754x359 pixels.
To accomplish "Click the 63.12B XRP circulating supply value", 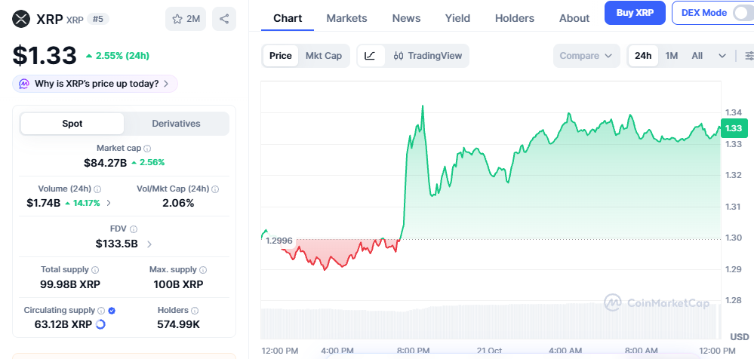I will coord(63,325).
